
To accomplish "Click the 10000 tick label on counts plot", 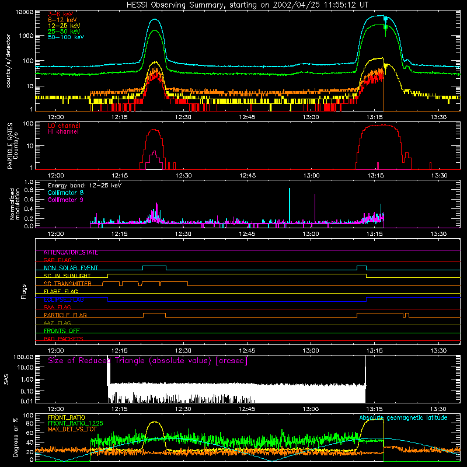I will [25, 12].
